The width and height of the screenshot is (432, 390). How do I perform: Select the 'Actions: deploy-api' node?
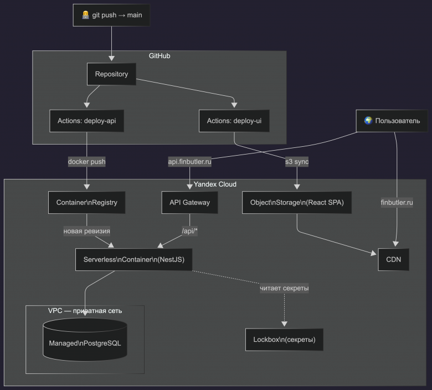pos(87,121)
